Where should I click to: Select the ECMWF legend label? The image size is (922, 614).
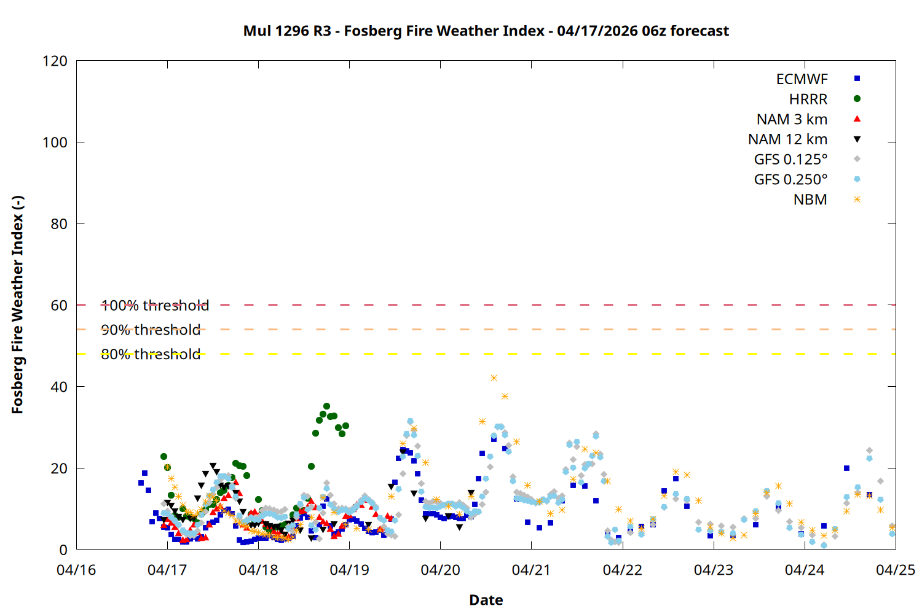802,79
